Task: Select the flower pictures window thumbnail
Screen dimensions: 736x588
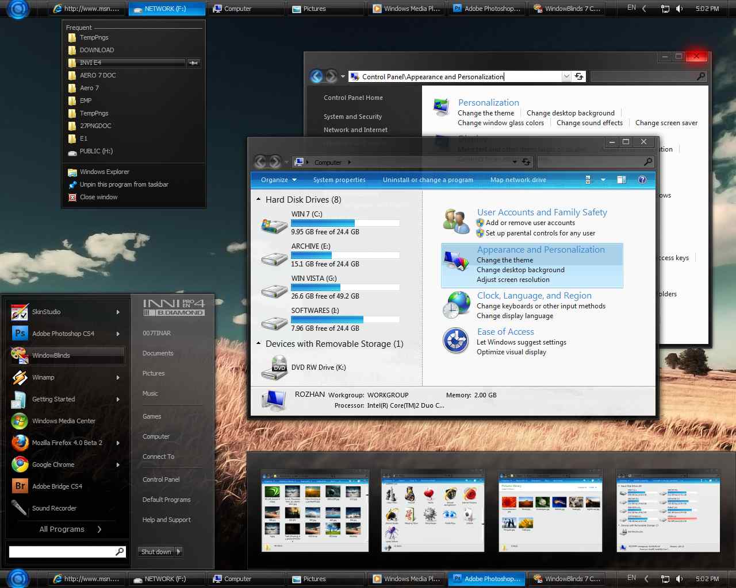Action: (x=551, y=512)
